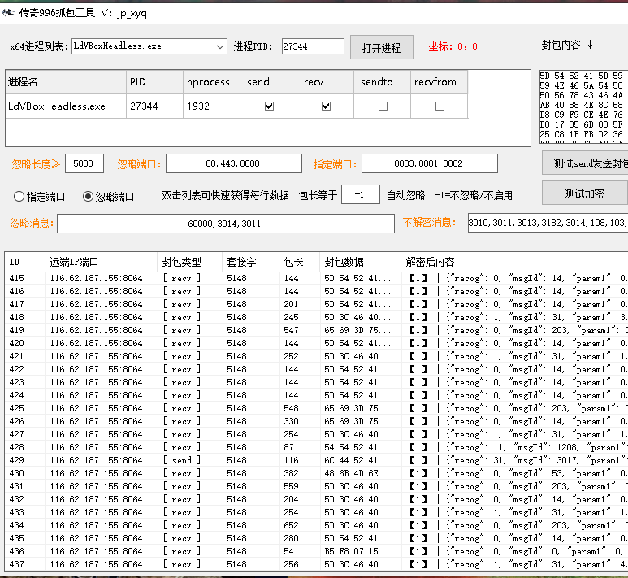Screen dimensions: 628x578
Task: Click the ignore ports field 80,443,8080
Action: (234, 163)
